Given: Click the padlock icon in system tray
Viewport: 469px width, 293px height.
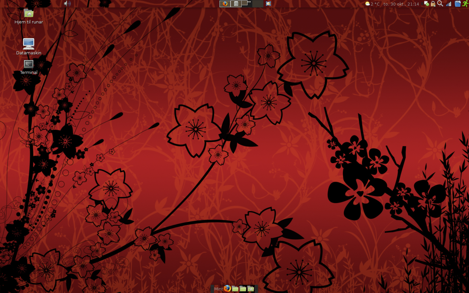Looking at the screenshot, I should 433,4.
